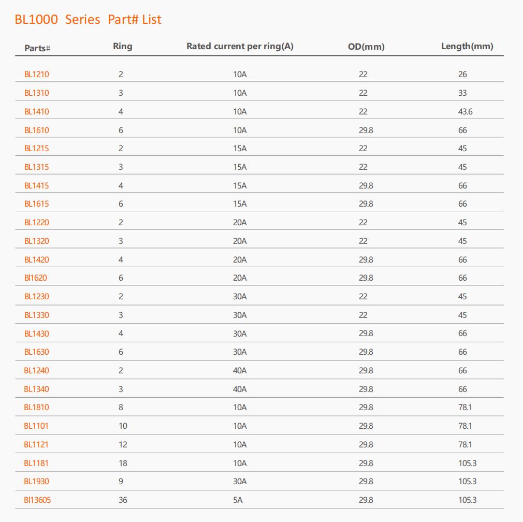The height and width of the screenshot is (522, 523).
Task: Open the Bl1620 part entry
Action: click(x=36, y=278)
